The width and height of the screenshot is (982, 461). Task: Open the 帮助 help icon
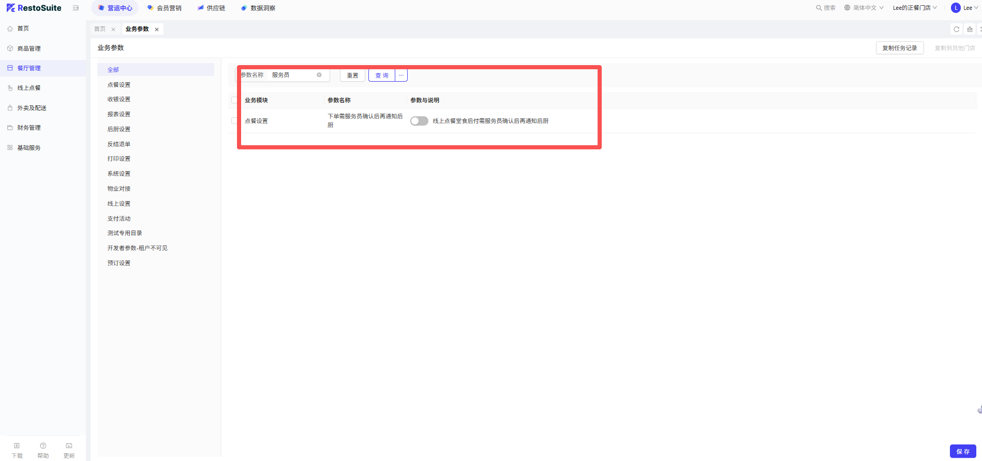click(43, 446)
